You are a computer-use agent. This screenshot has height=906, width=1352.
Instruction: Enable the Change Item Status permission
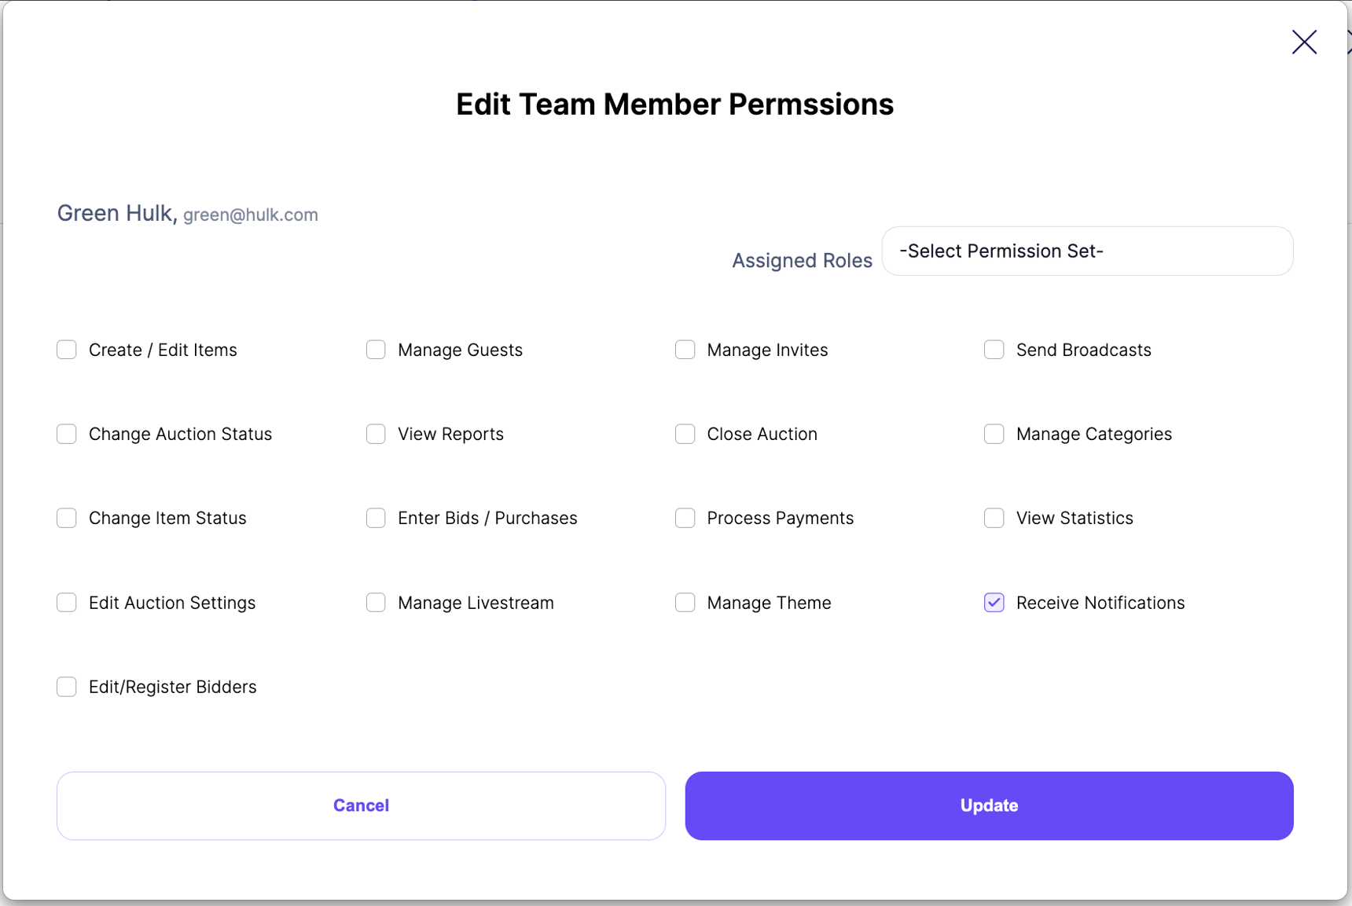point(66,518)
